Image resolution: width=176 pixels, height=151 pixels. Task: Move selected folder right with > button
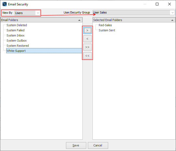coord(88,31)
